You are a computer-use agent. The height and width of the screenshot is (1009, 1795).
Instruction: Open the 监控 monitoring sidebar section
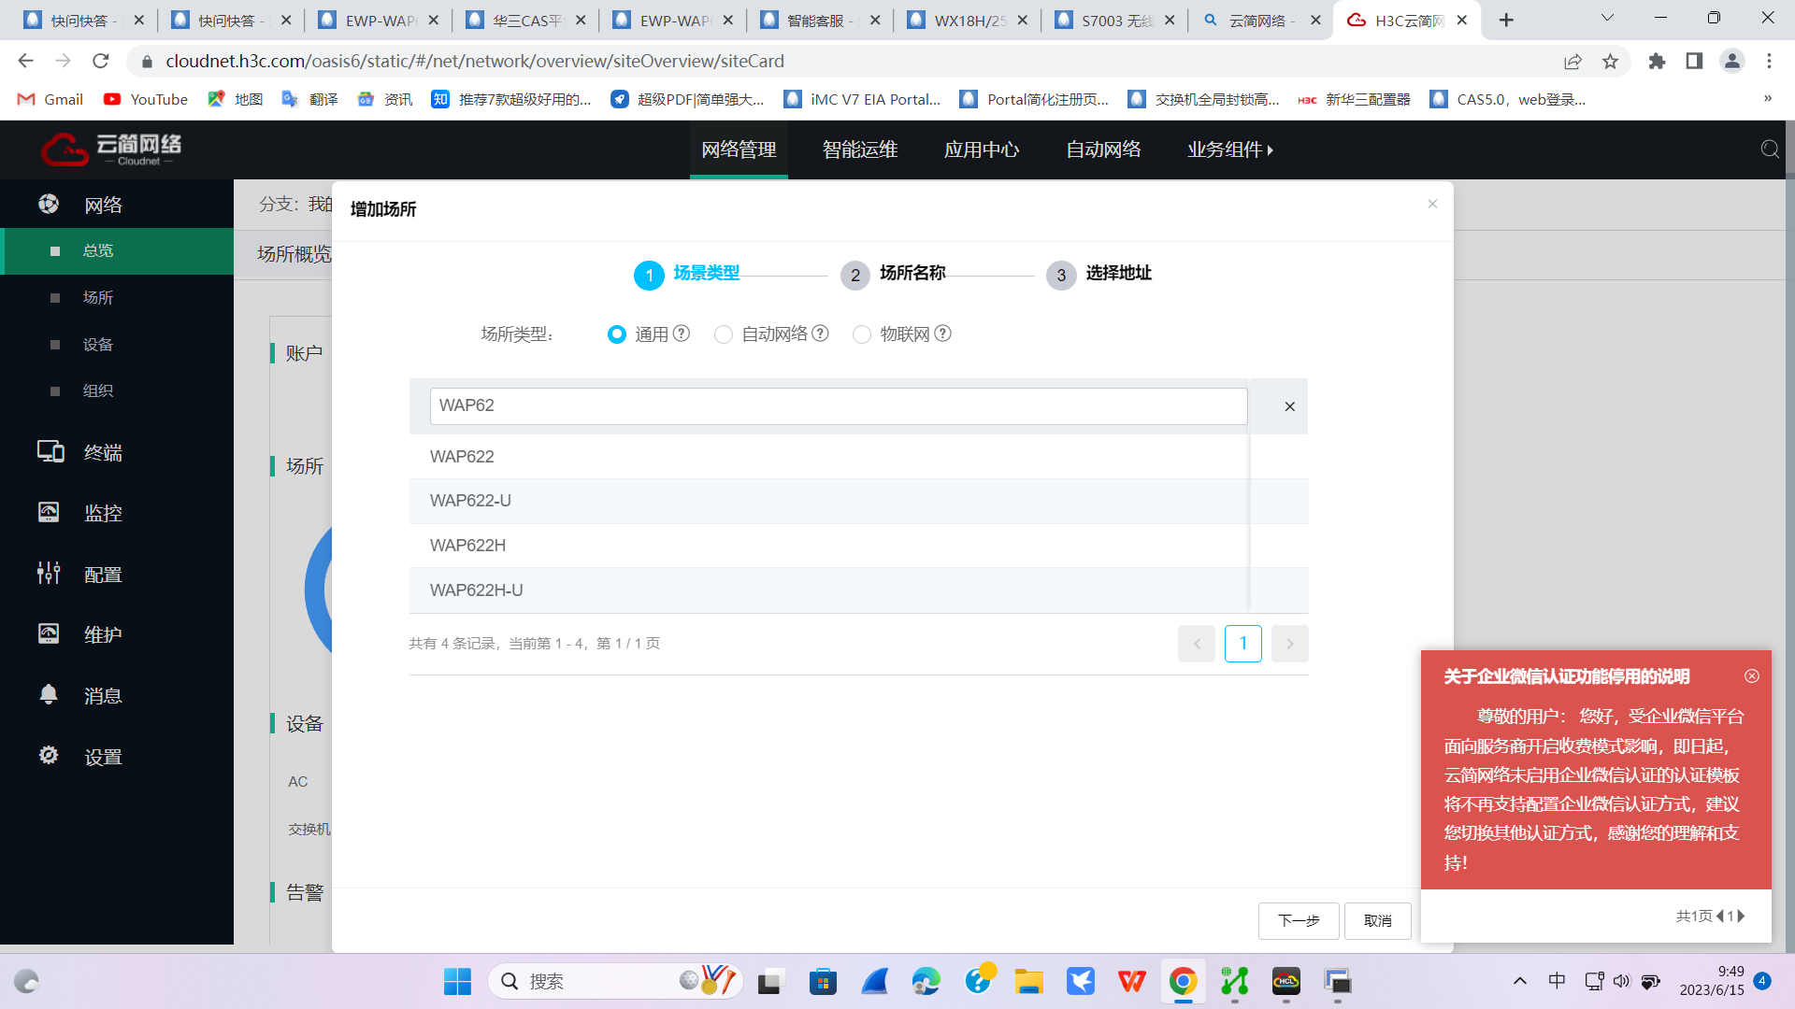coord(103,513)
